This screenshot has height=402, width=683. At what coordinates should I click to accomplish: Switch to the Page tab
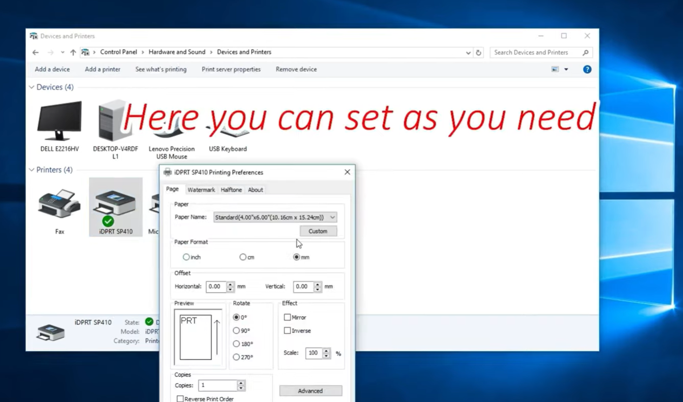click(x=173, y=189)
